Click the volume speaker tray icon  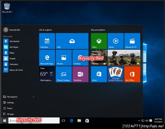[x=147, y=120]
